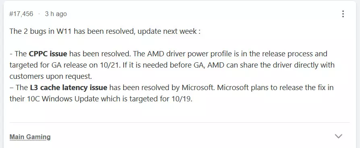Open the post number #17,456 permalink
Image resolution: width=360 pixels, height=148 pixels.
[21, 14]
